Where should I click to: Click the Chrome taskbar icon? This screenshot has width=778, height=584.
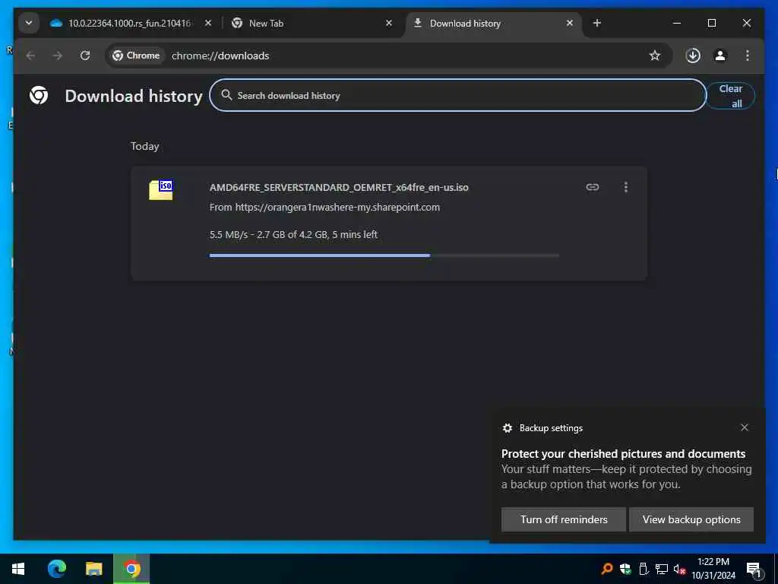131,569
